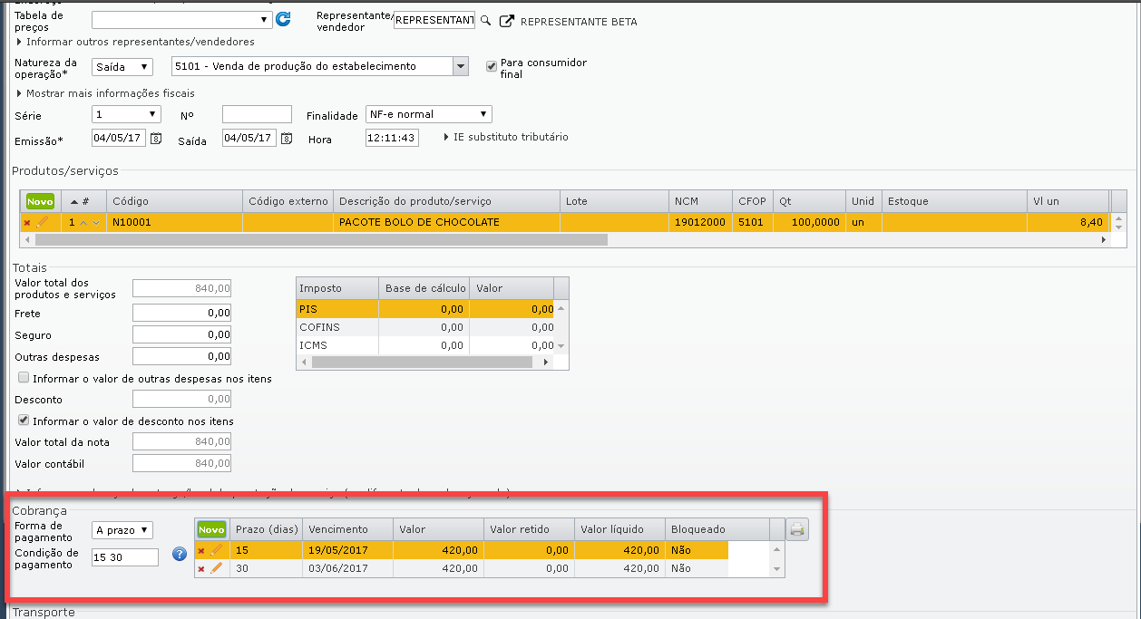Print the Cobrança installments
The width and height of the screenshot is (1141, 619).
[797, 529]
